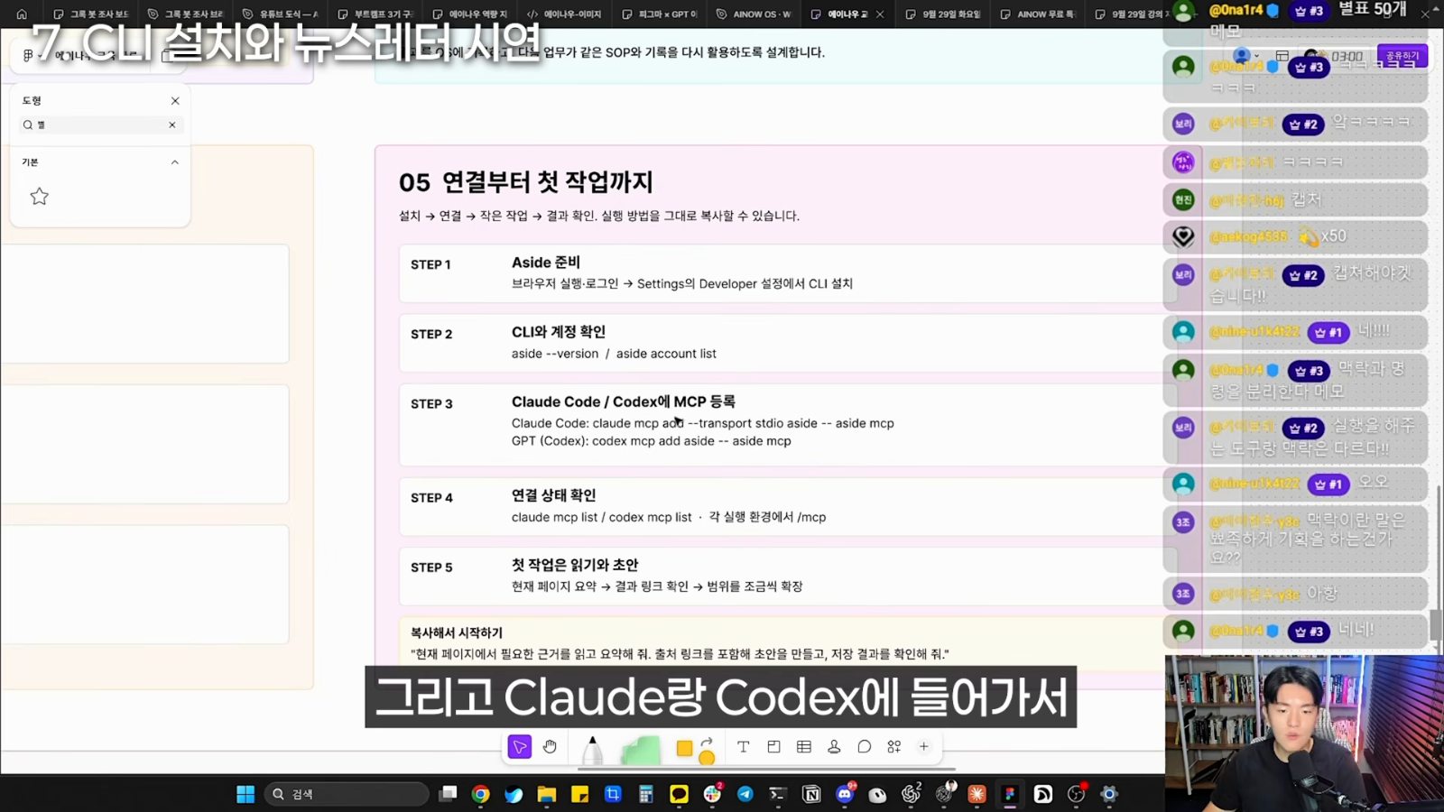Viewport: 1444px width, 812px height.
Task: Open Task View on the taskbar
Action: [448, 794]
